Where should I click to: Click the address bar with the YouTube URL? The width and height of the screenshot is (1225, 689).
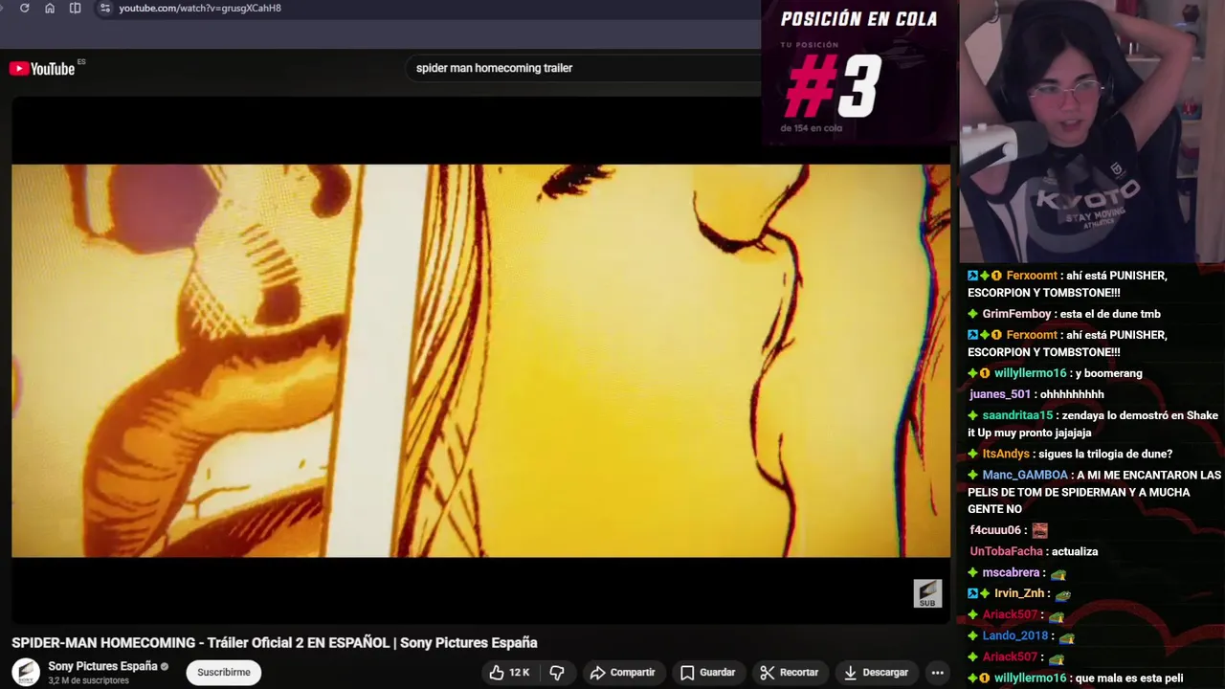pyautogui.click(x=200, y=8)
